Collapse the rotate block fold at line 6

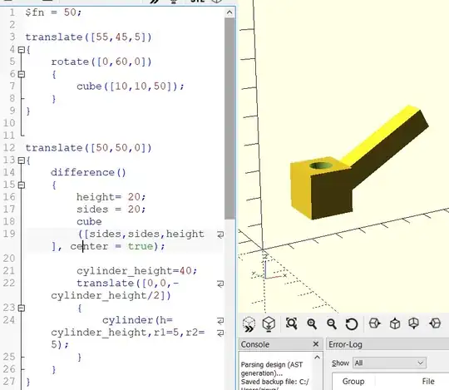(21, 75)
